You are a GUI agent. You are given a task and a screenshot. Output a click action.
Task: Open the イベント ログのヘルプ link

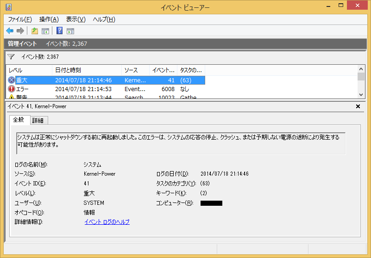coord(107,222)
